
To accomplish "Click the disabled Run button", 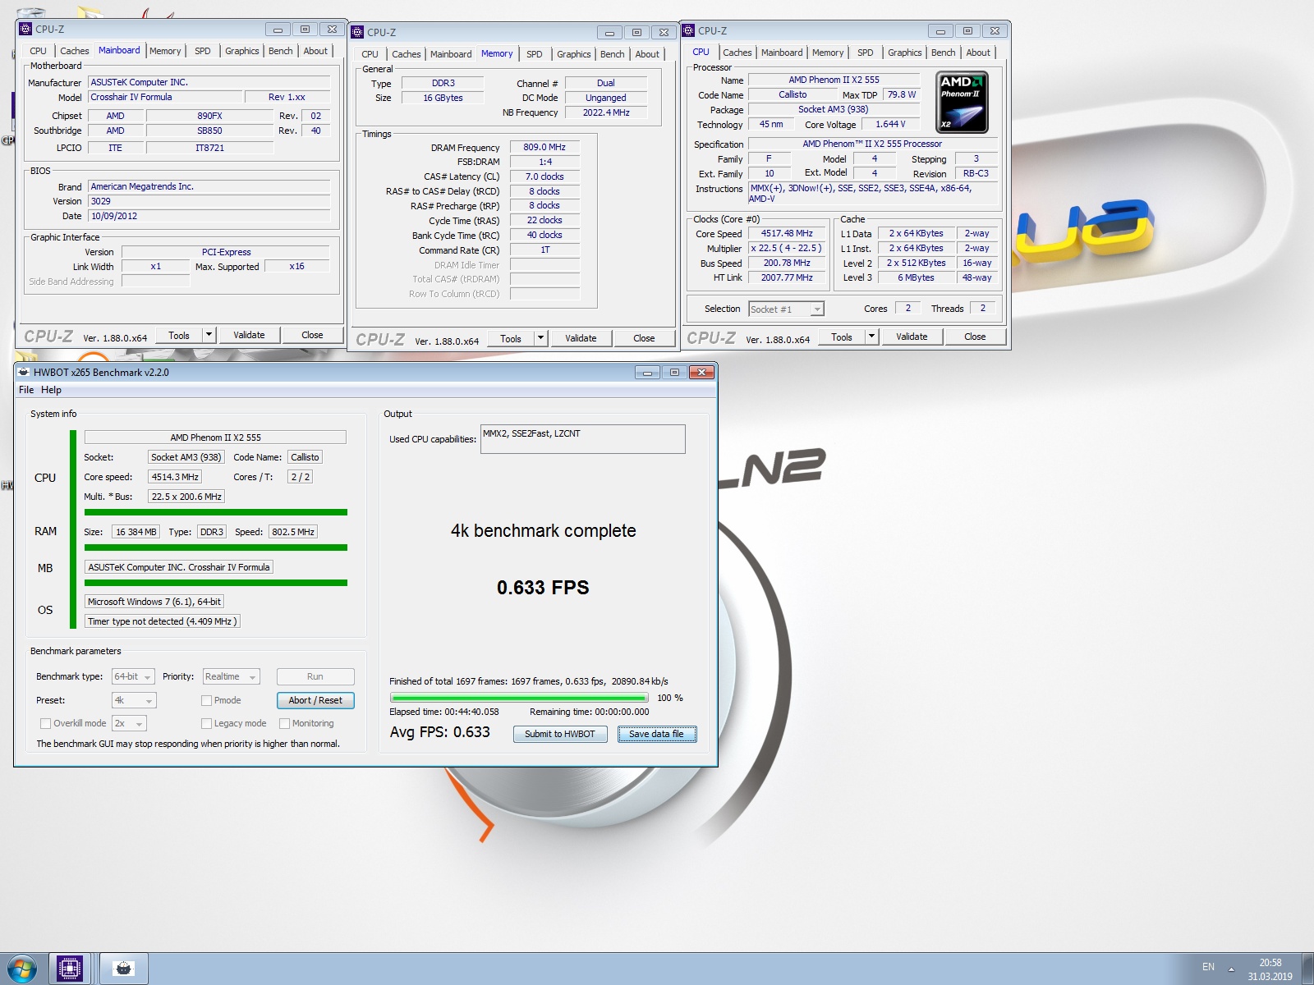I will click(315, 676).
